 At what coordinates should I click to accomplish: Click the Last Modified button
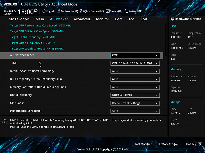[143, 144]
